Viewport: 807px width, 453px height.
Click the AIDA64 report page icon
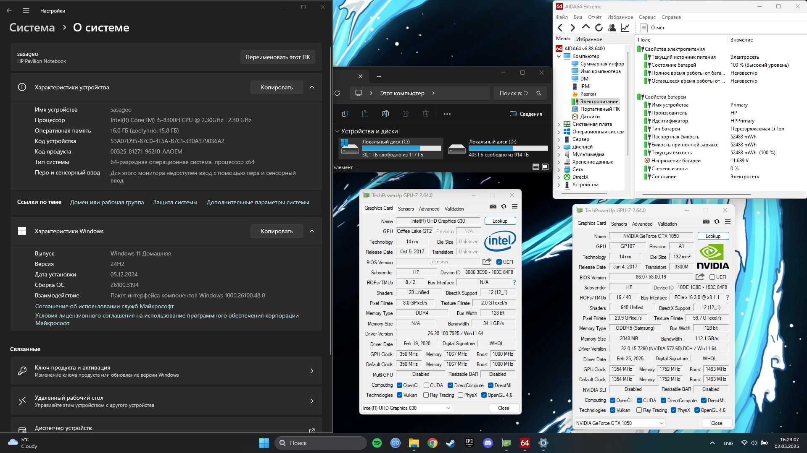coord(643,28)
